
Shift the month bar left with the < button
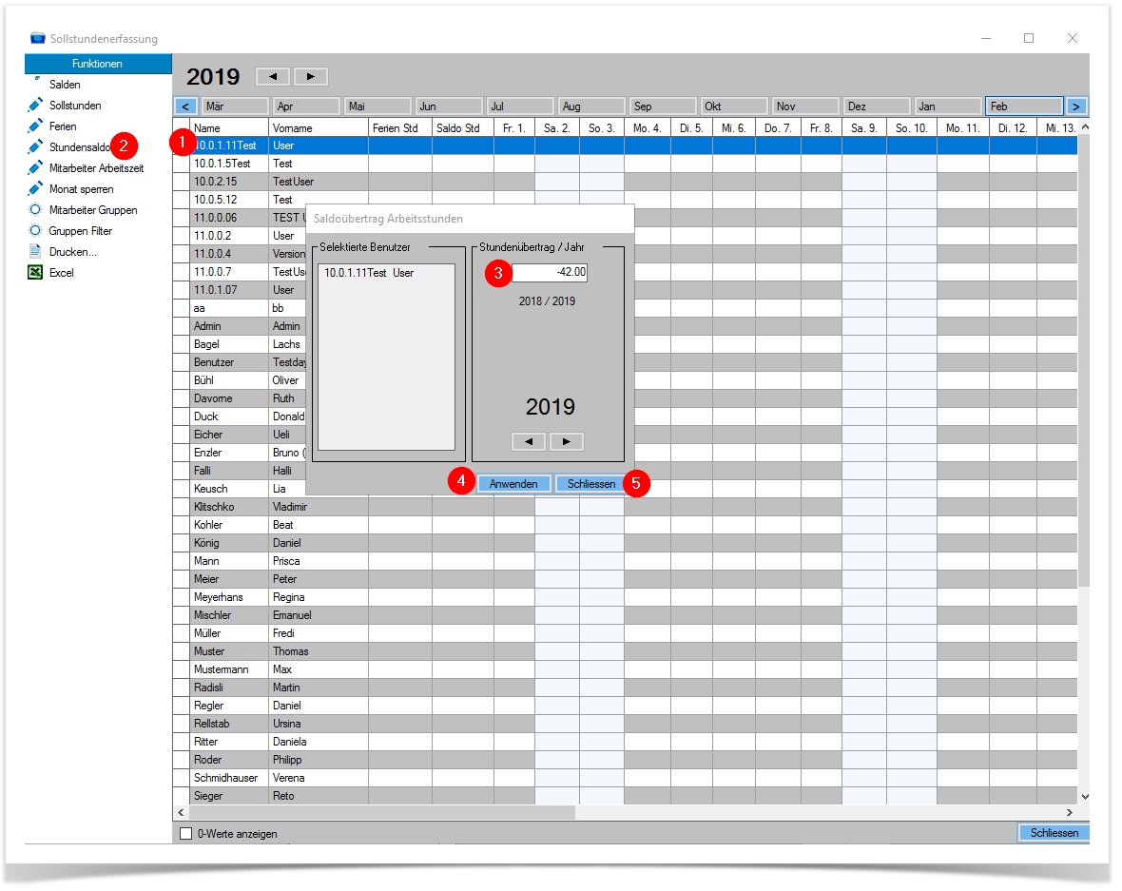pyautogui.click(x=185, y=107)
